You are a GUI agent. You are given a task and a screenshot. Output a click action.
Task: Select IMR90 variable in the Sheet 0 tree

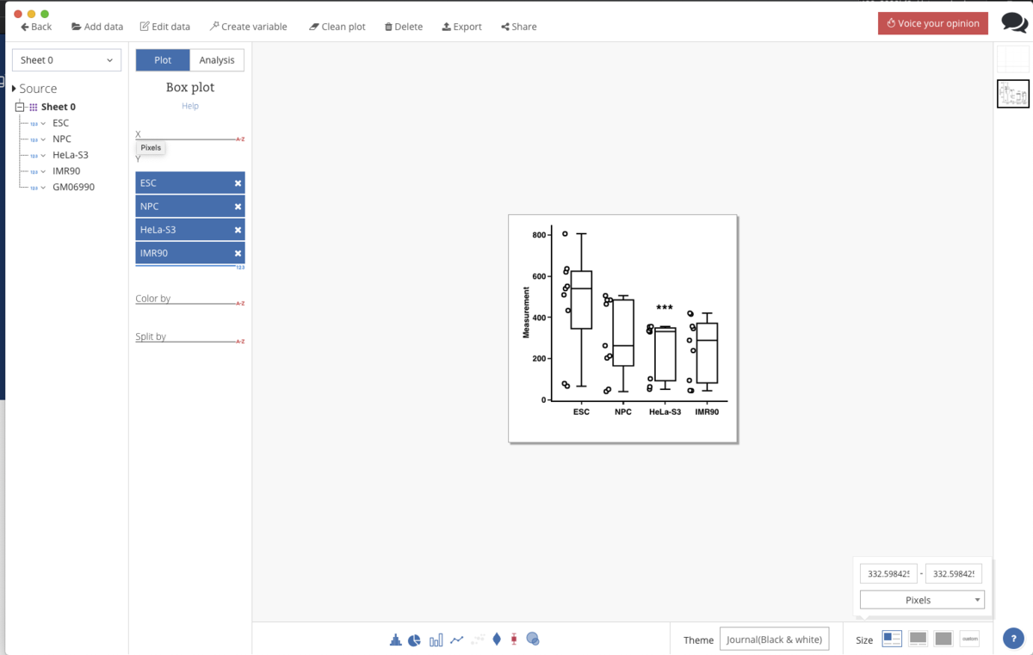point(66,171)
